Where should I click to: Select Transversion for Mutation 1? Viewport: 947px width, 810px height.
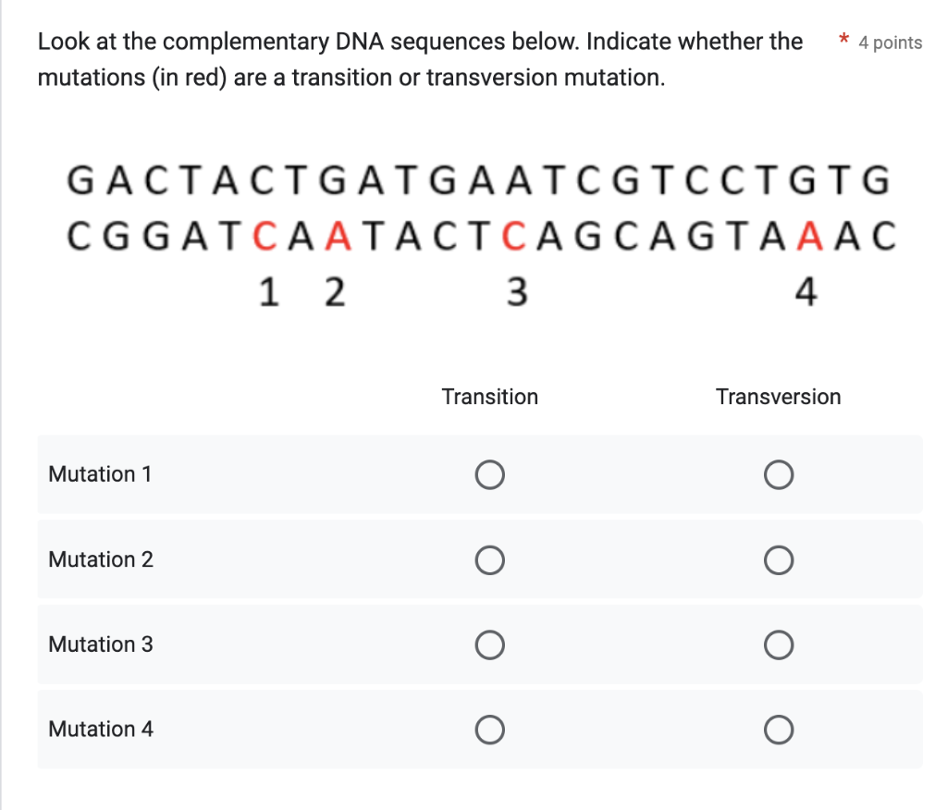[779, 474]
